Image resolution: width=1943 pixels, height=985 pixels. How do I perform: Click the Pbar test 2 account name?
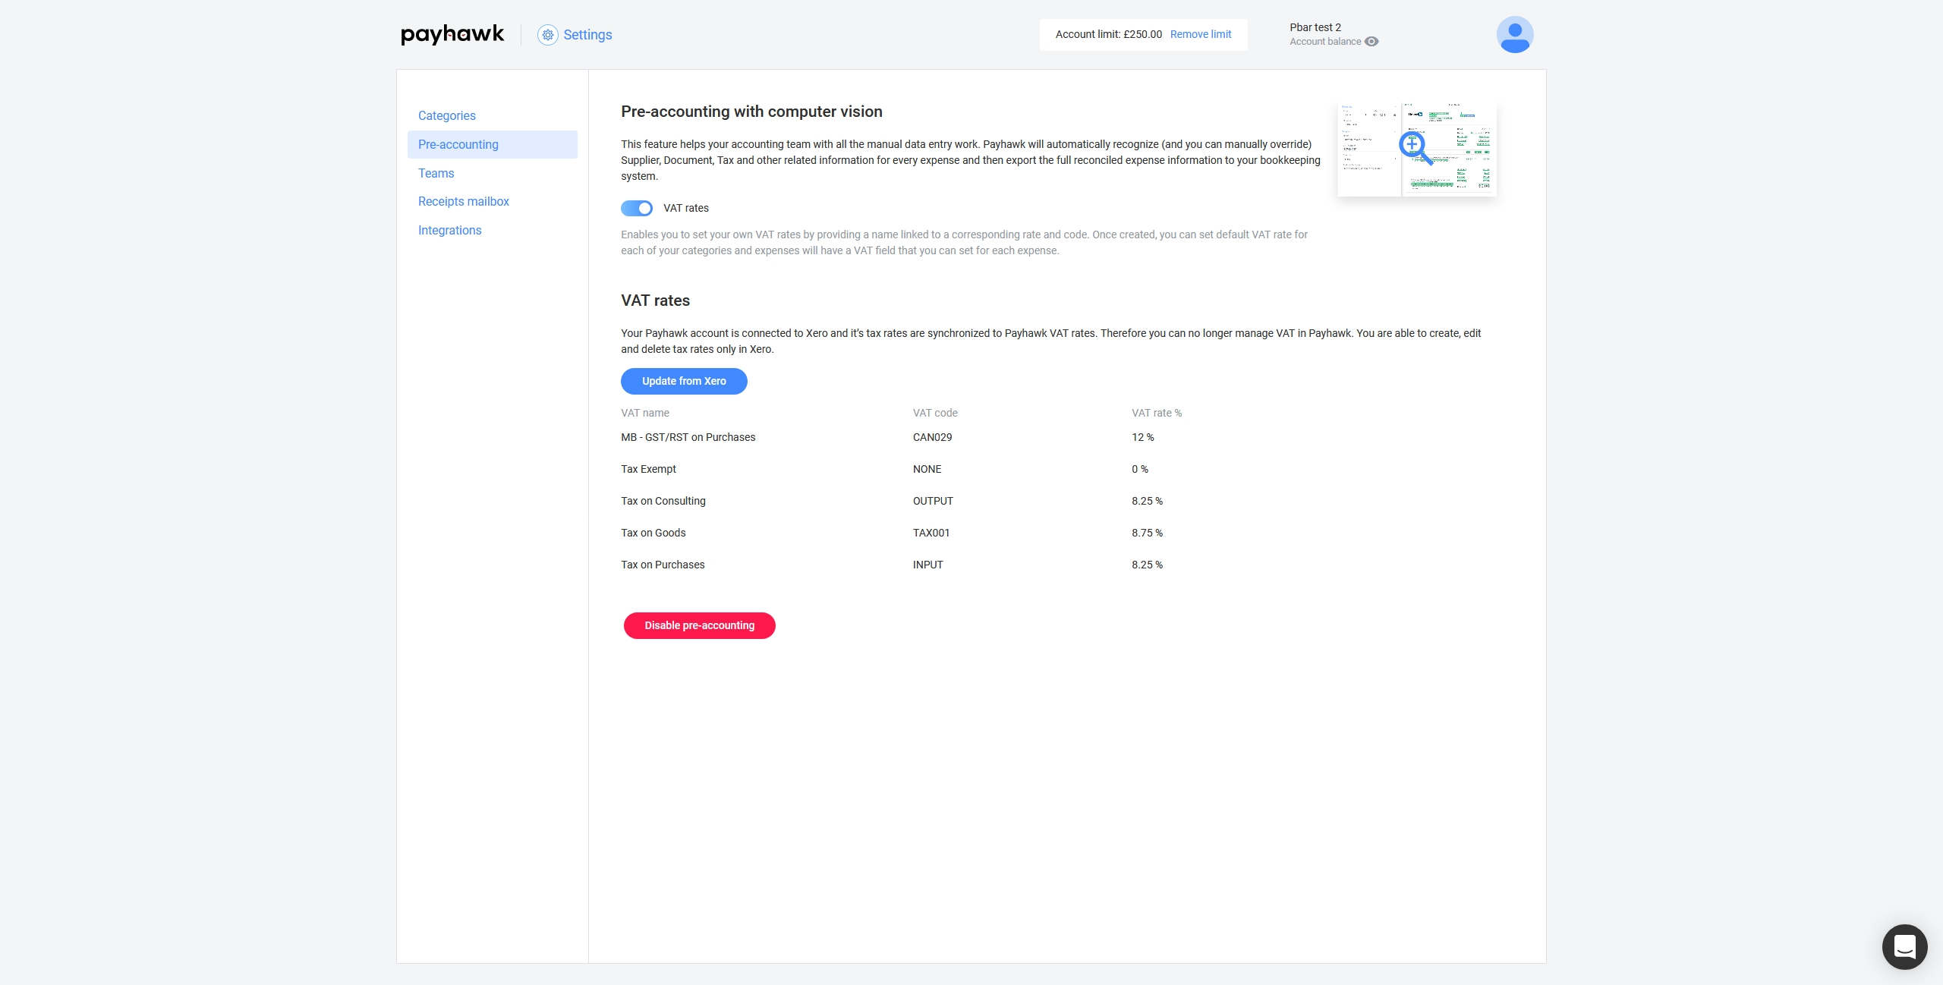[x=1315, y=27]
